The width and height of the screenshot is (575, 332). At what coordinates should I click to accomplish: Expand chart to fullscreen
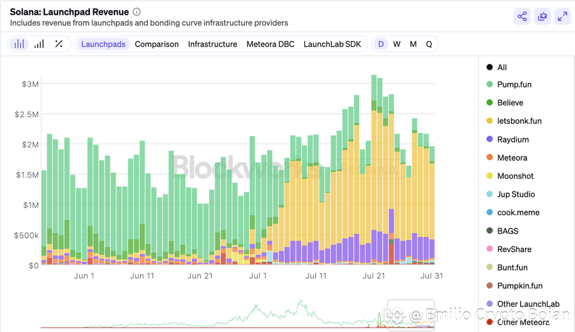(x=562, y=17)
